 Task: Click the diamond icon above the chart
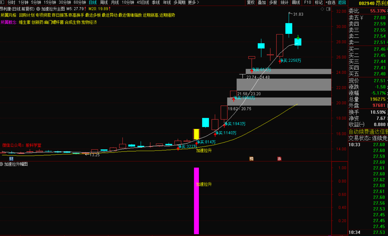coord(322,9)
